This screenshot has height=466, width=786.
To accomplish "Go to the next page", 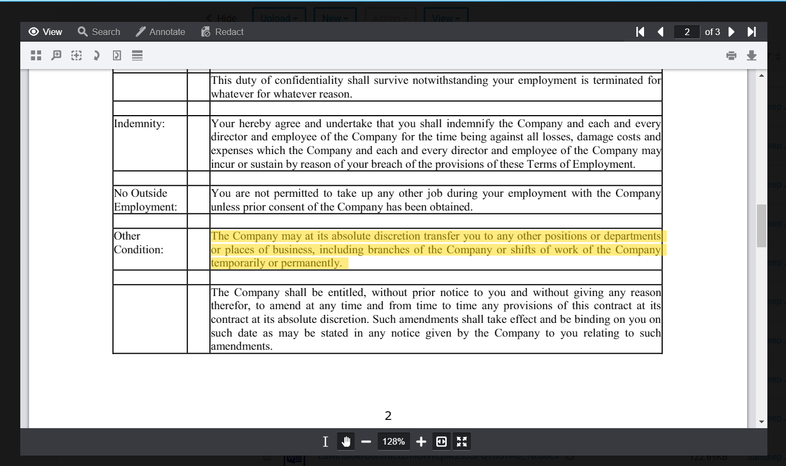I will [731, 32].
